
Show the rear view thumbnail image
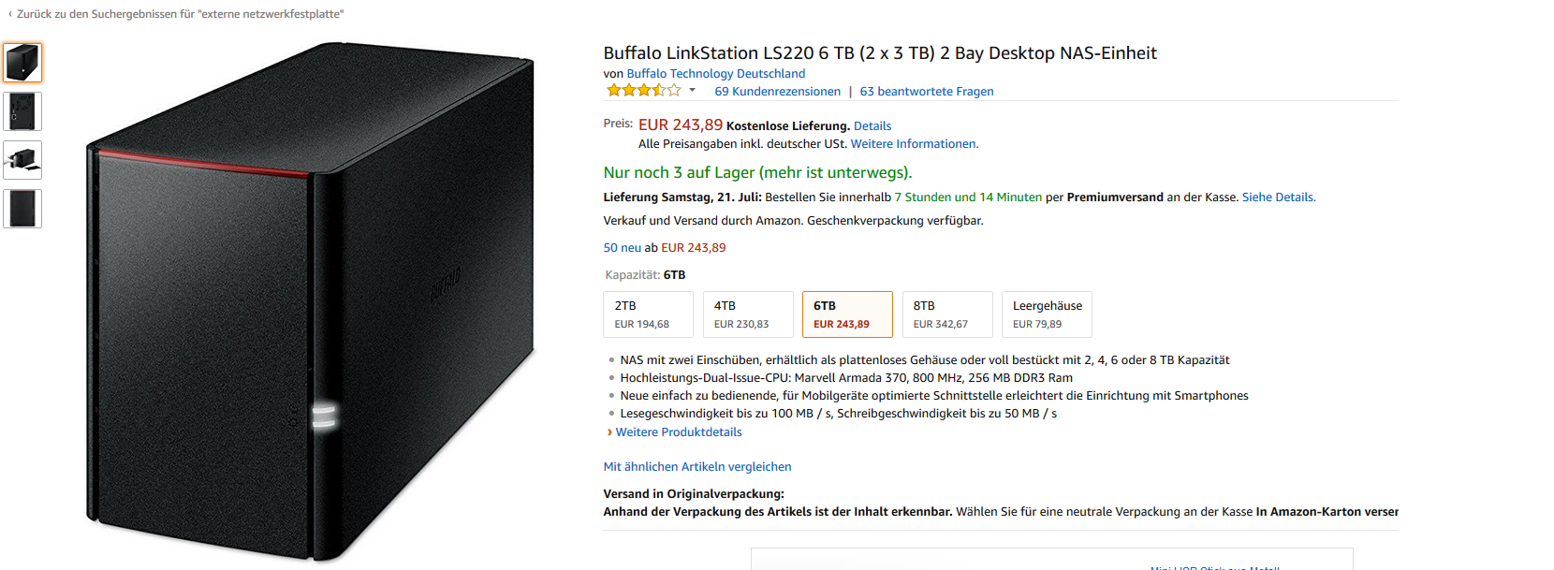(22, 111)
